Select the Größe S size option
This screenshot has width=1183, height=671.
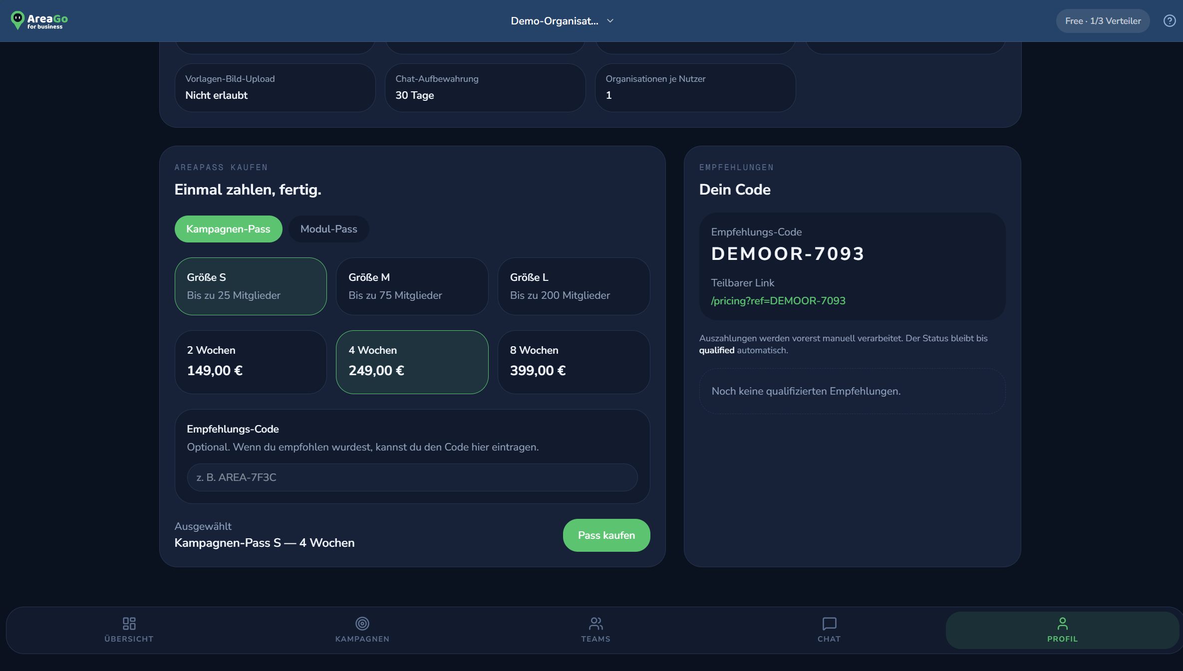251,286
